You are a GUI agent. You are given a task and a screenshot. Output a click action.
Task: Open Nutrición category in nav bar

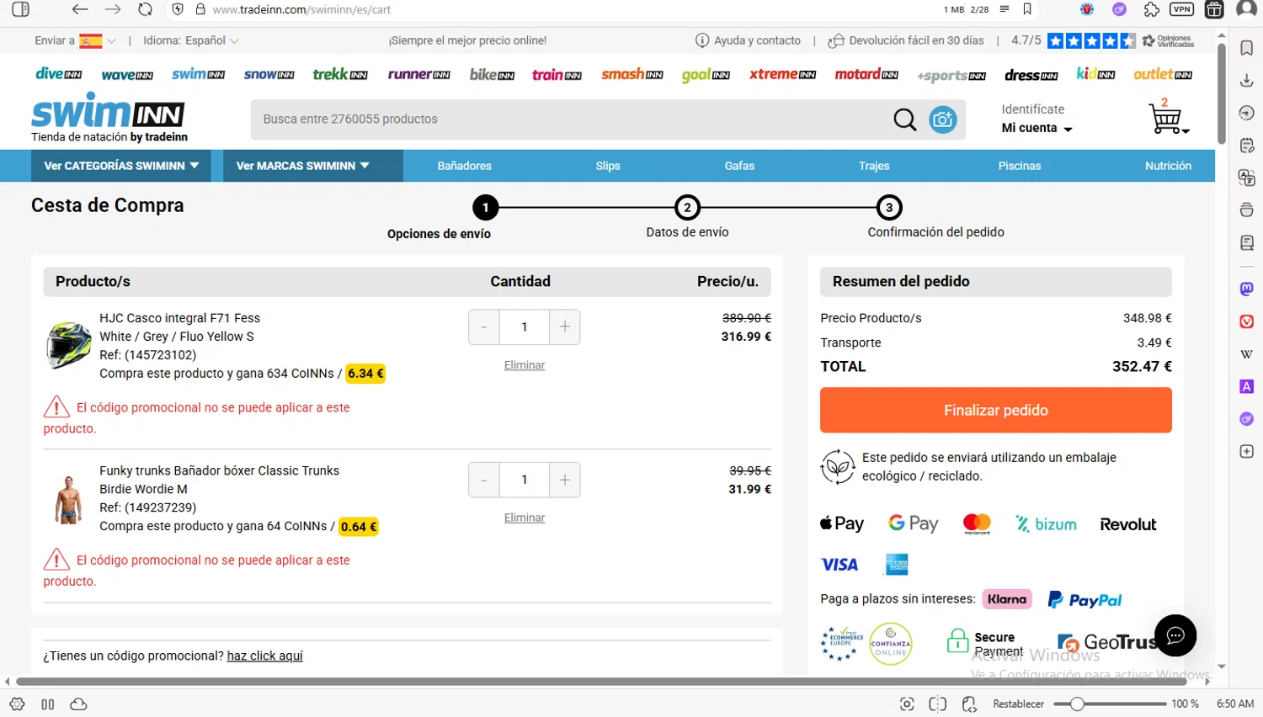tap(1168, 166)
